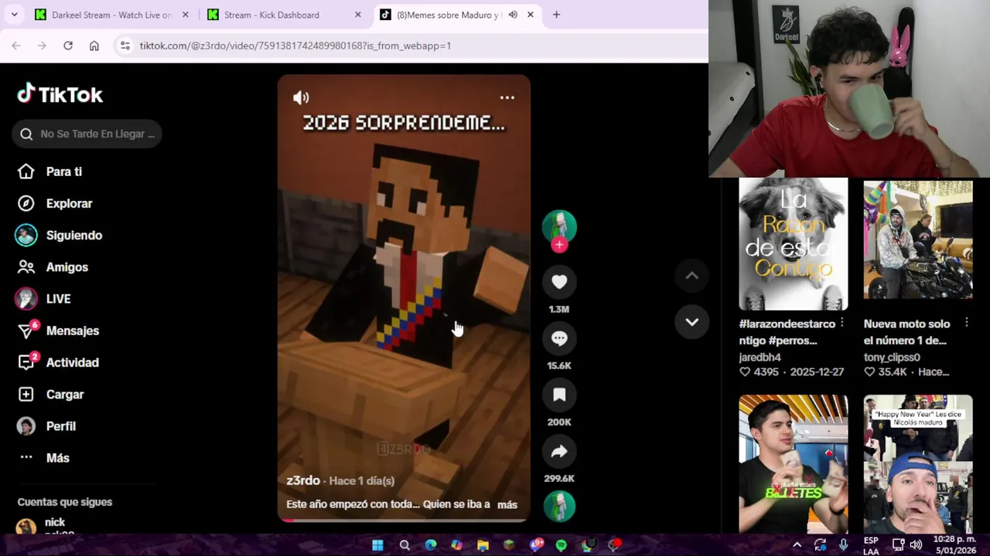Viewport: 990px width, 556px height.
Task: Show hidden system tray icons
Action: click(797, 545)
